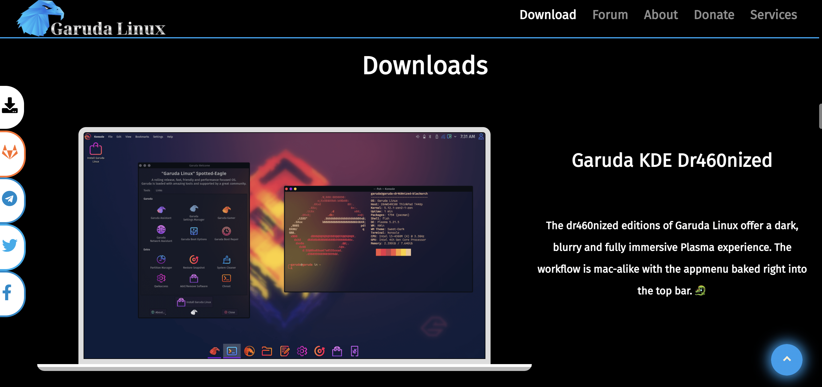
Task: Open the Donate nav link
Action: 714,15
